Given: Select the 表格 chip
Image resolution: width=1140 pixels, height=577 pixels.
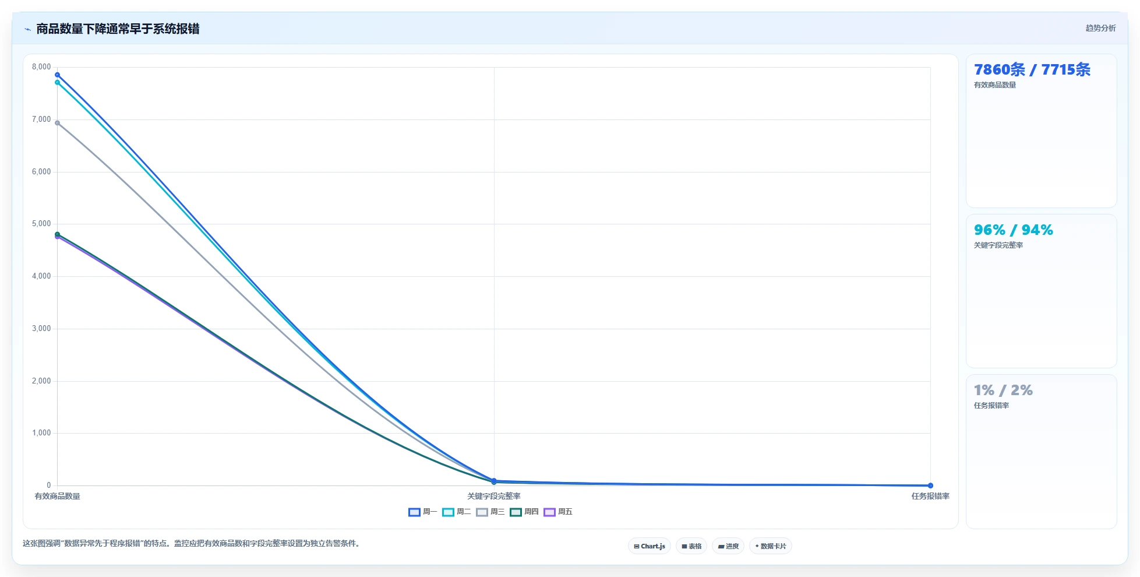Looking at the screenshot, I should pyautogui.click(x=691, y=546).
